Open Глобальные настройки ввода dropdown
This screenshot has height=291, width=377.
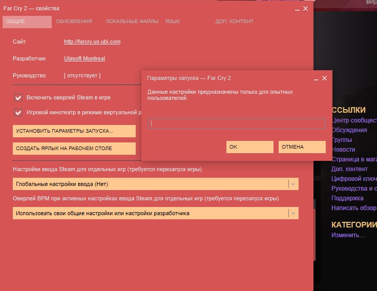(x=156, y=184)
